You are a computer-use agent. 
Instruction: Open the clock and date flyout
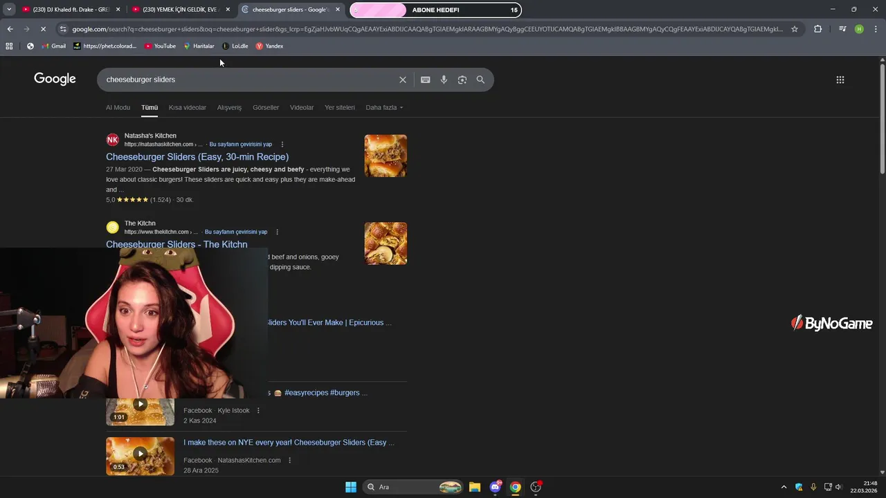[x=864, y=487]
